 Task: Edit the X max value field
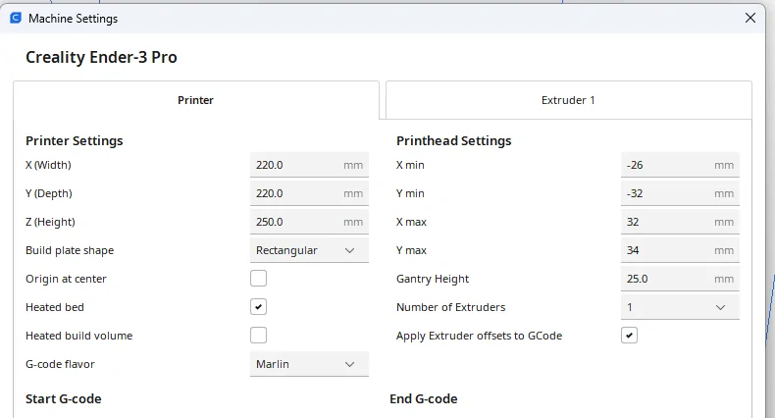680,222
